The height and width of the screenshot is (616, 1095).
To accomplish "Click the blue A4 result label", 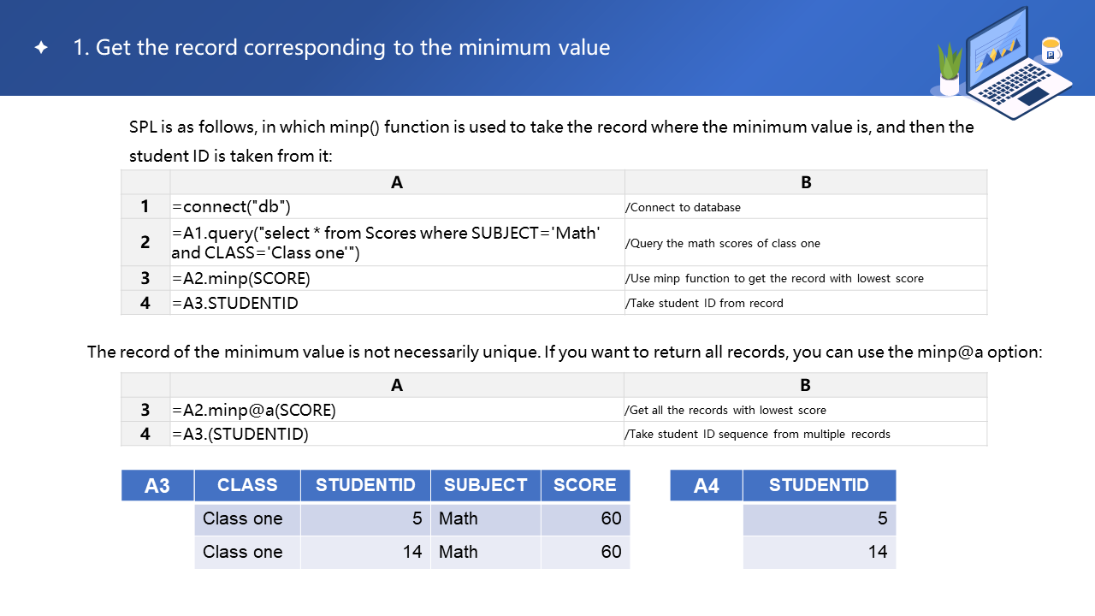I will click(707, 486).
